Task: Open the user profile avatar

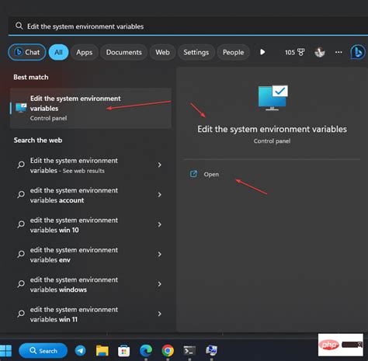Action: (x=320, y=52)
